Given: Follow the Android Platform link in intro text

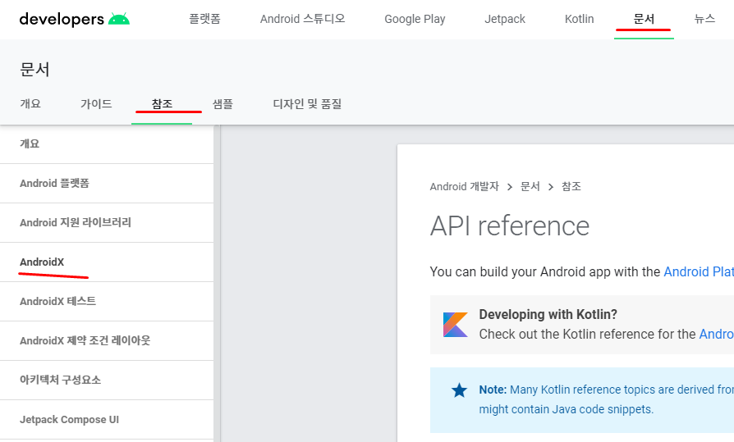Looking at the screenshot, I should click(699, 271).
